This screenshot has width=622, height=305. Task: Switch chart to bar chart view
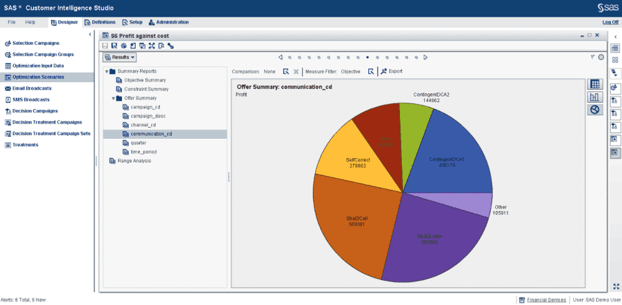[595, 97]
